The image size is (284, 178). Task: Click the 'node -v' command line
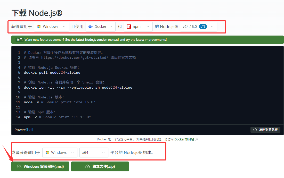click(61, 102)
